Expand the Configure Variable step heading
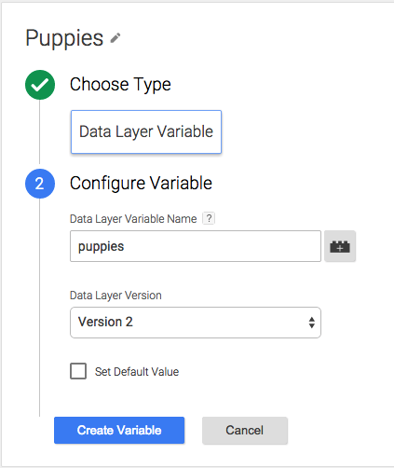Image resolution: width=394 pixels, height=468 pixels. click(141, 183)
